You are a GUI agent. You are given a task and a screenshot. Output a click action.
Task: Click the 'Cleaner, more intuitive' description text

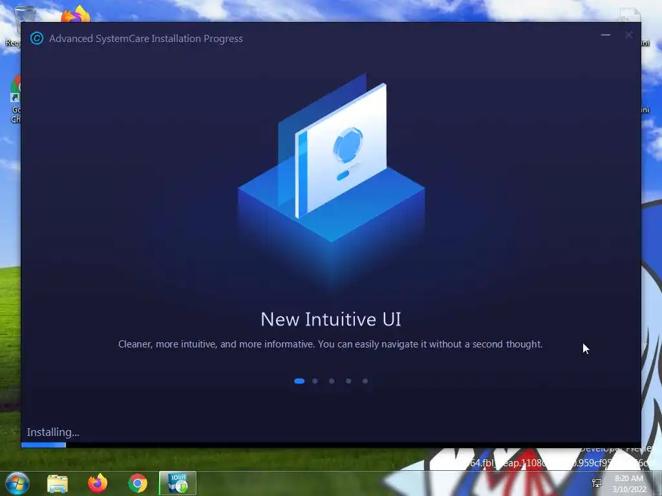coord(330,344)
